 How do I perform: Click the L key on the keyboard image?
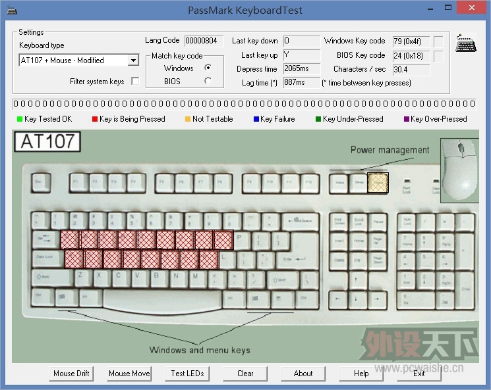point(227,260)
